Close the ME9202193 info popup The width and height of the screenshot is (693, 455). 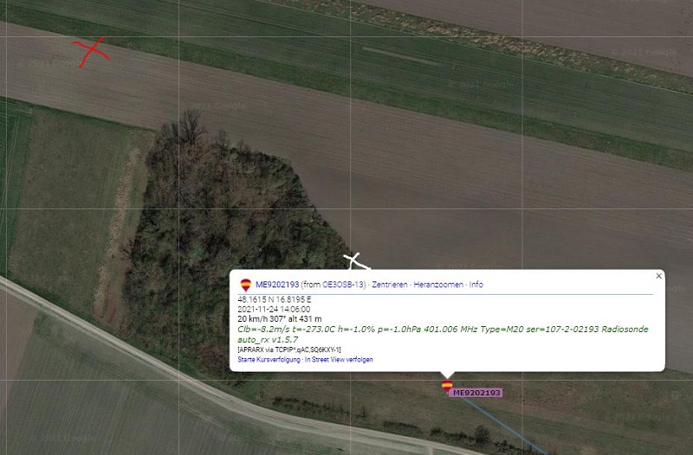tap(658, 276)
